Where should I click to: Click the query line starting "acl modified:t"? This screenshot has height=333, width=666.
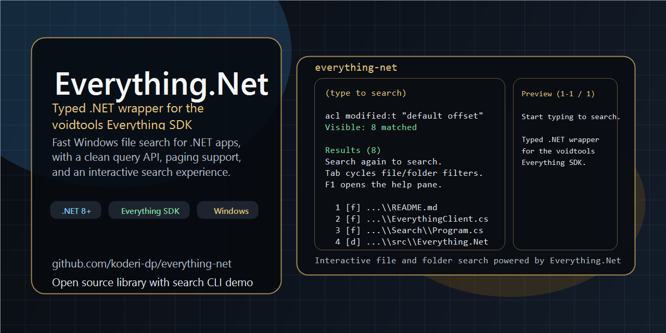[404, 116]
